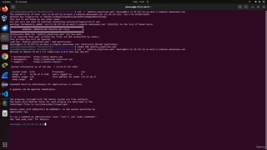Select the Terminal icon in the dock

coord(5,37)
